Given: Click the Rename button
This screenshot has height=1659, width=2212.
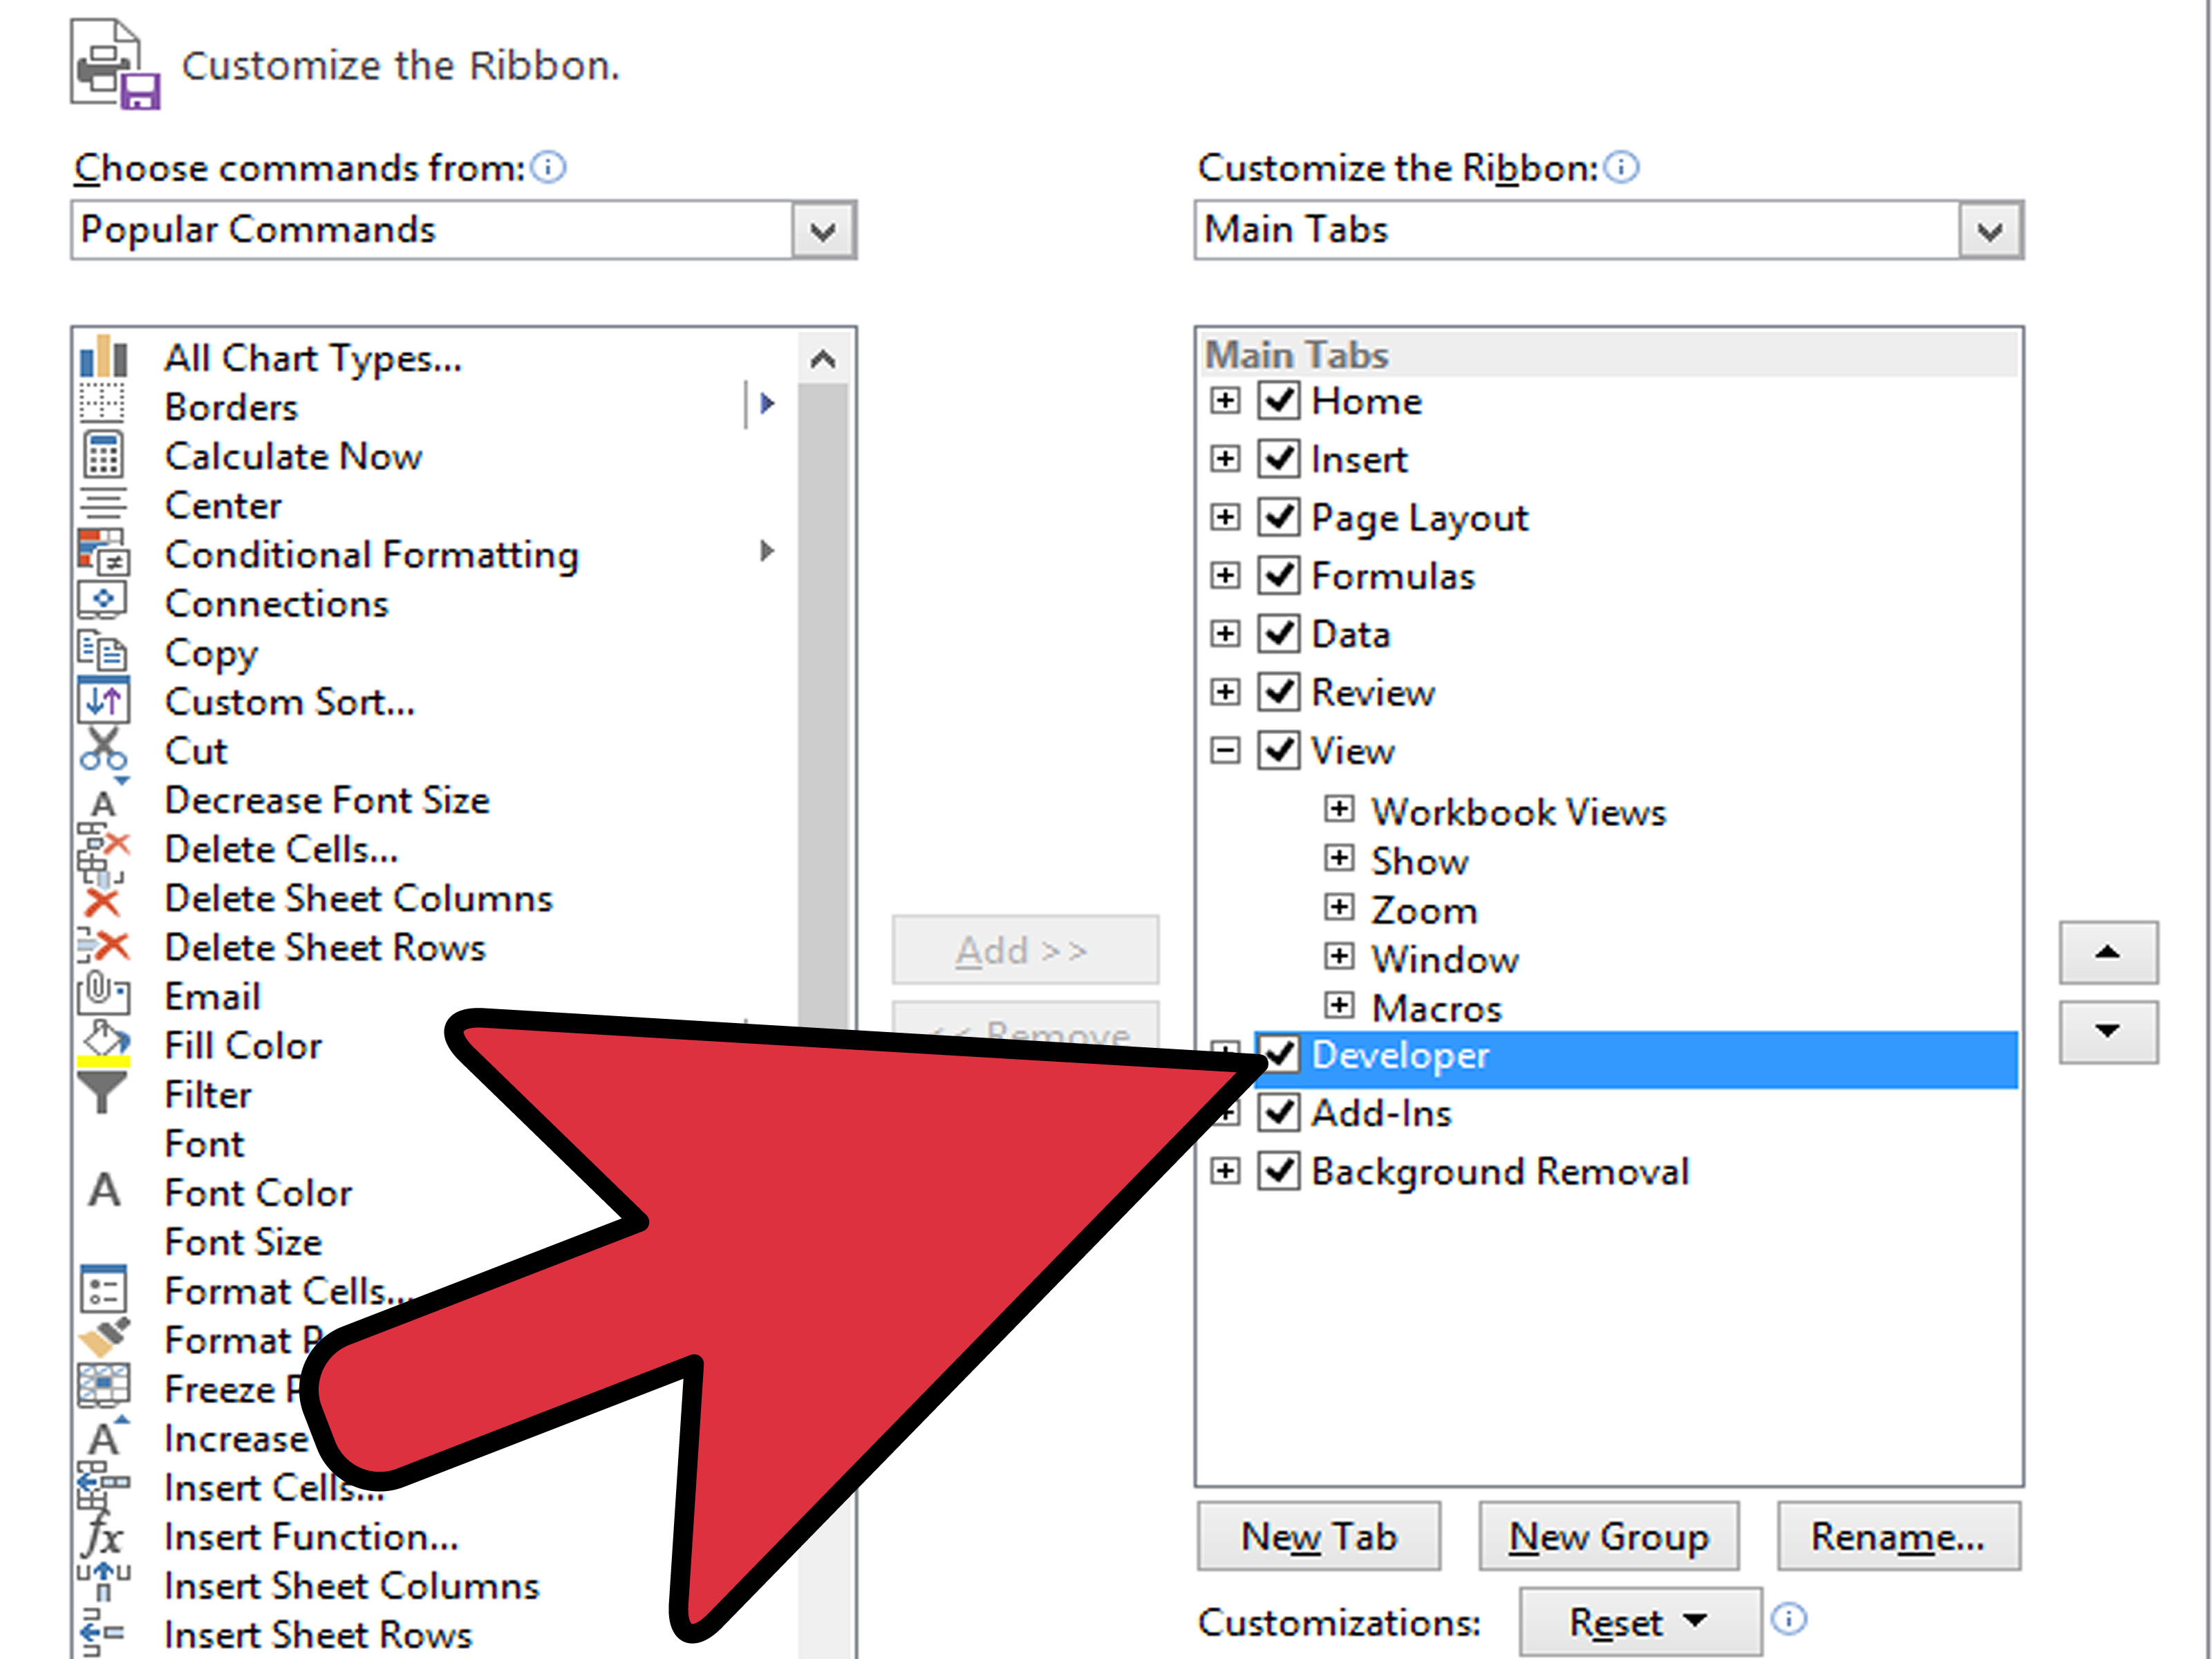Looking at the screenshot, I should tap(1897, 1536).
